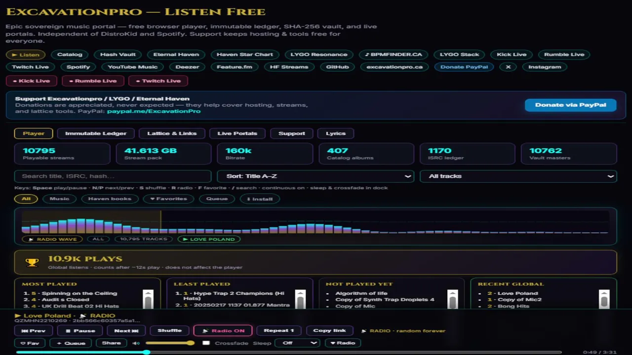Screen dimensions: 632x355
Task: Click the ALL chip under the waveform
Action: (x=98, y=239)
